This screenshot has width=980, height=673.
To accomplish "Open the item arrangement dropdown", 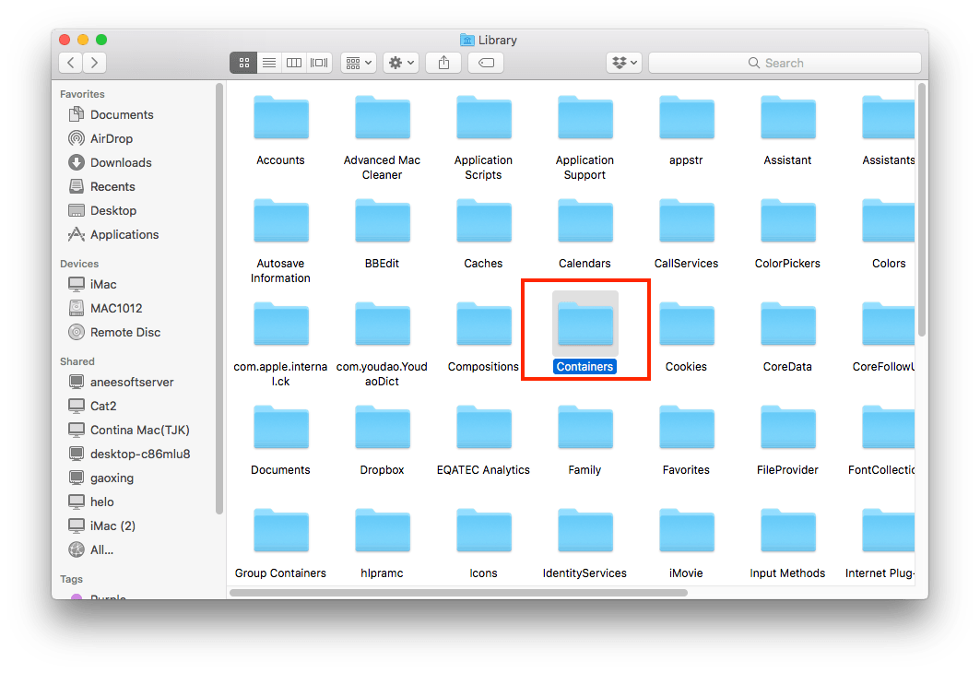I will click(x=358, y=62).
